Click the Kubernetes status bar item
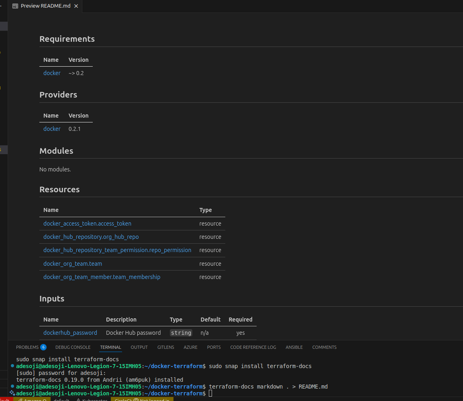 (x=92, y=400)
